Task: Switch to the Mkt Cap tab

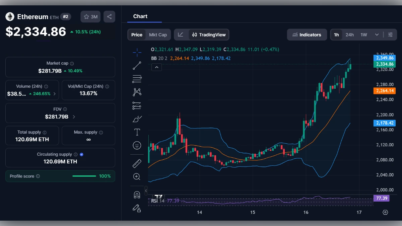Action: pos(158,34)
